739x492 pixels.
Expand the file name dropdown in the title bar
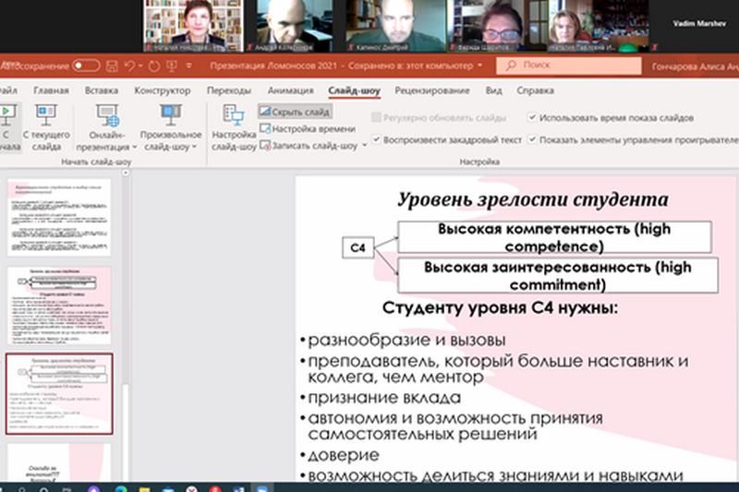click(481, 66)
